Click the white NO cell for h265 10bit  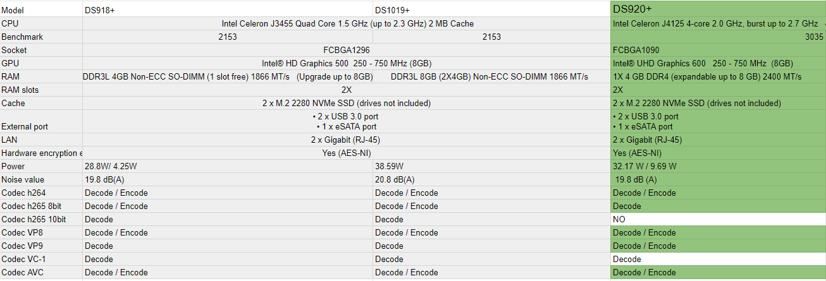tap(718, 219)
